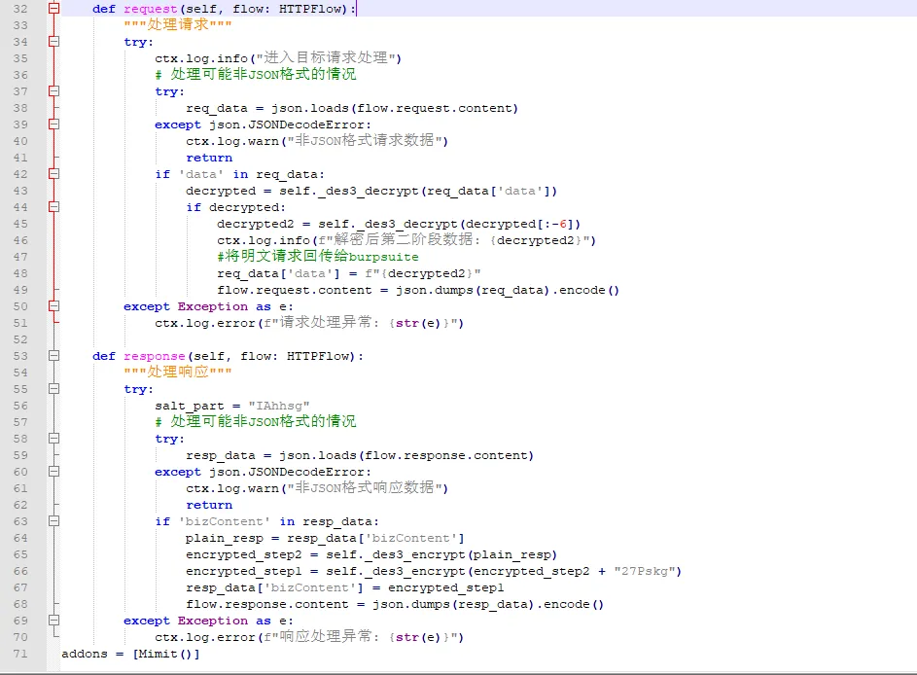This screenshot has height=675, width=917.
Task: Click the resp_data['bizContent'] assignment on line 67
Action: [x=344, y=587]
